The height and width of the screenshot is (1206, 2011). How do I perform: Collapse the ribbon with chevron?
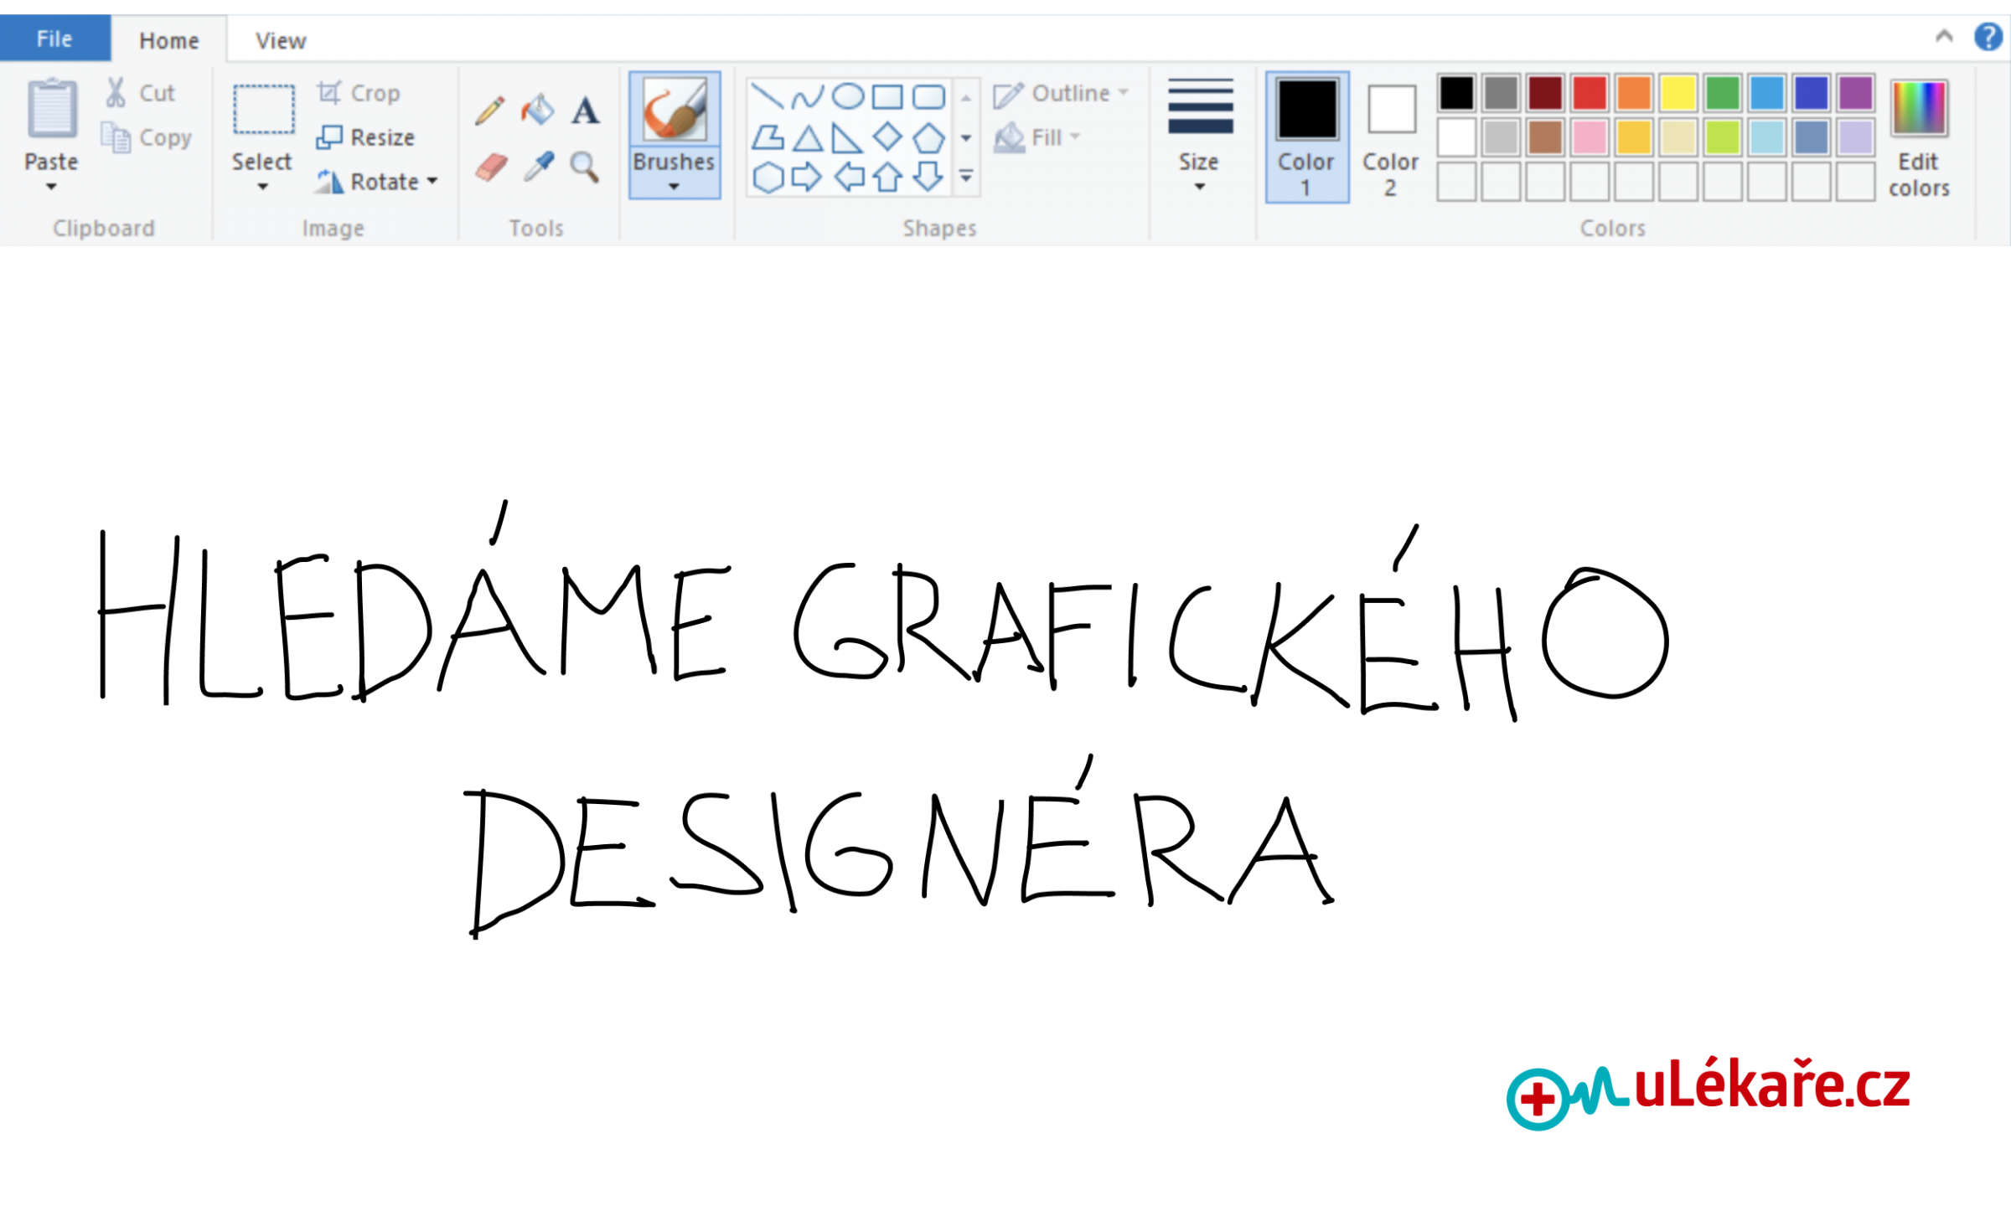coord(1944,36)
